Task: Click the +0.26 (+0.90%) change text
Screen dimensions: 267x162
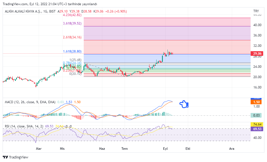Action: [116, 11]
